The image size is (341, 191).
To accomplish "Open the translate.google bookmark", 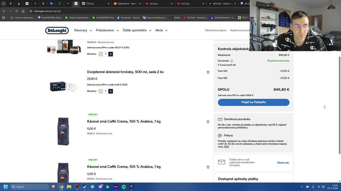I will [x=155, y=18].
